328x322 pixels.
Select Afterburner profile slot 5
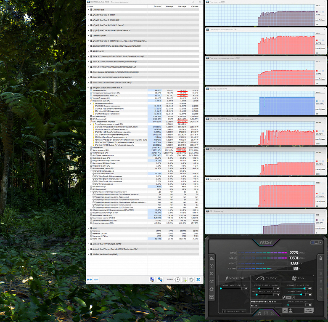[321, 297]
